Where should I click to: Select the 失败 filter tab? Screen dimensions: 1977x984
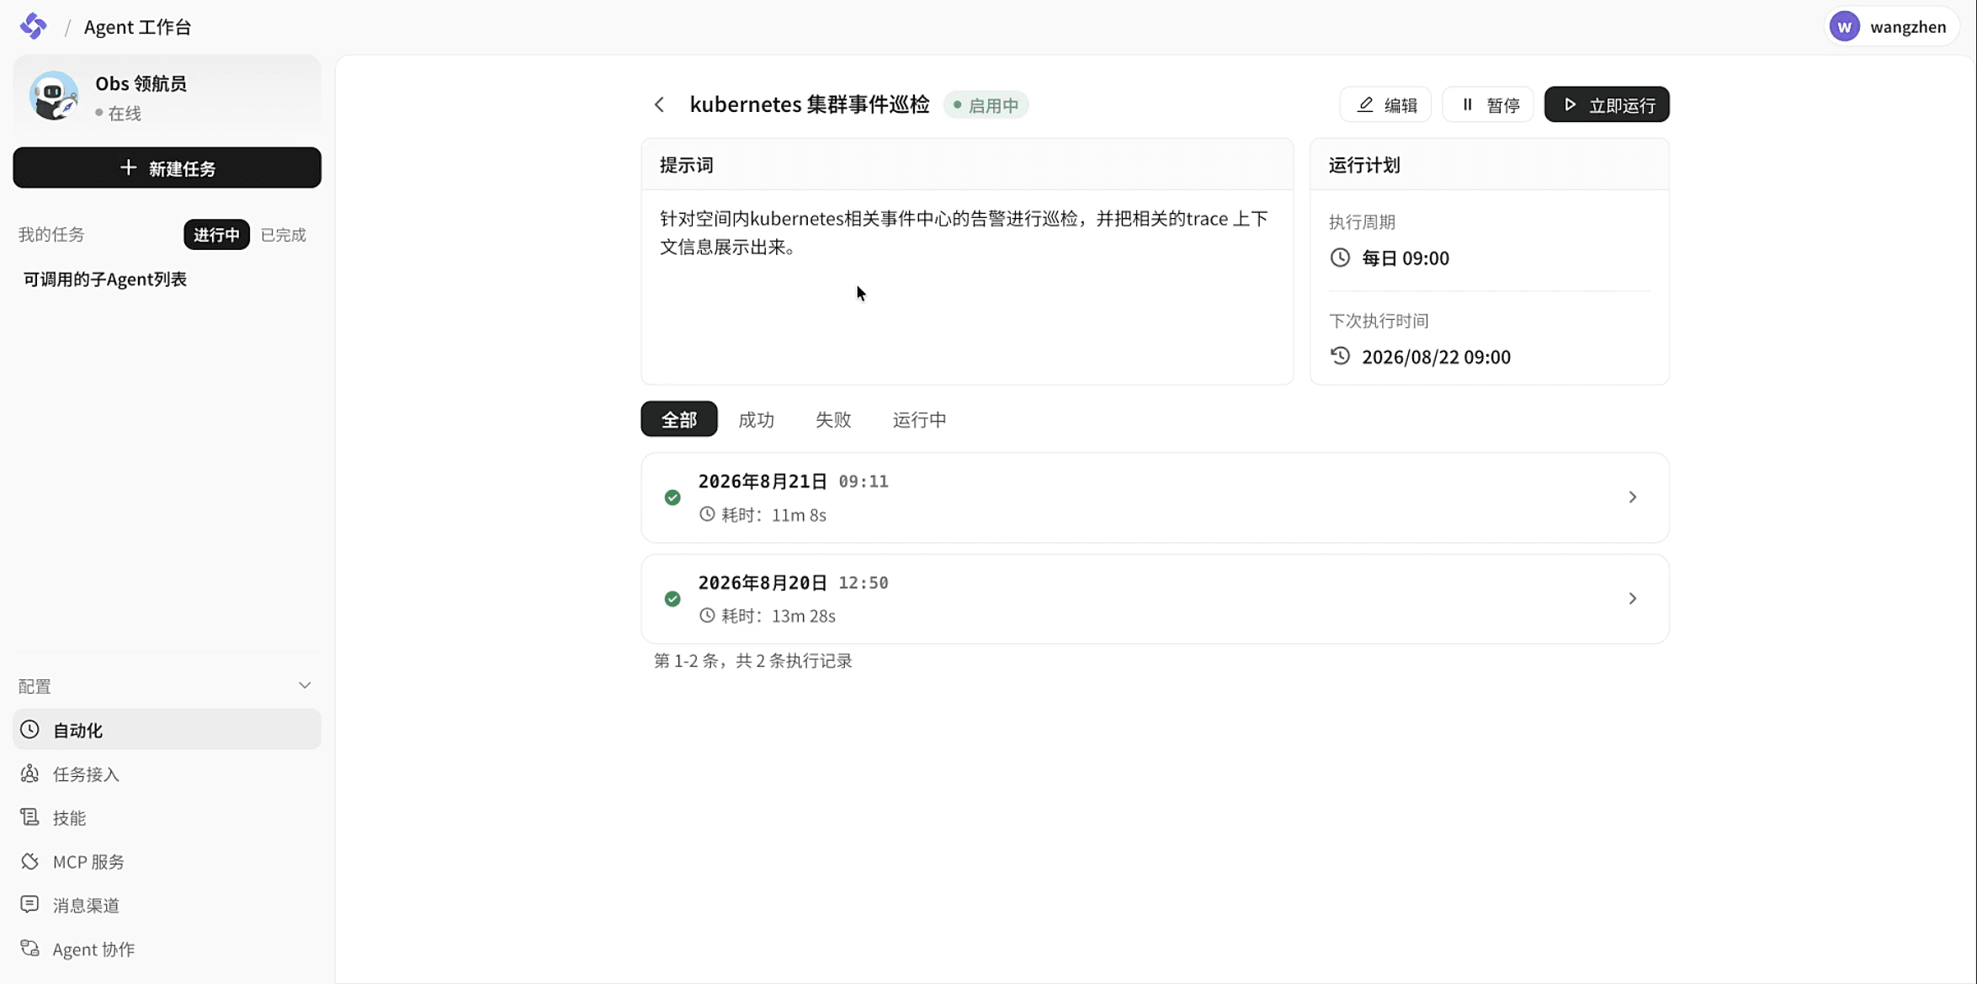point(833,419)
